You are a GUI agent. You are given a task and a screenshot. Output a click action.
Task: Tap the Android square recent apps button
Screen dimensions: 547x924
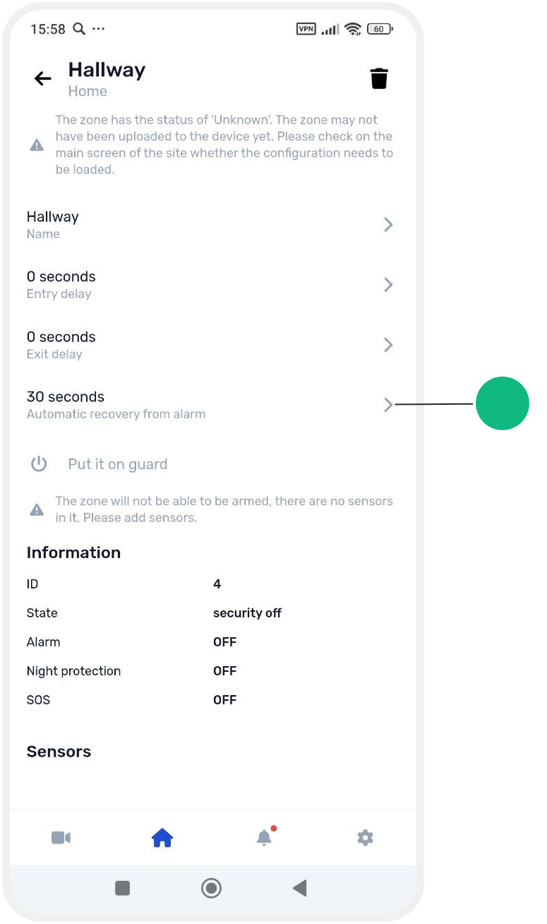[x=123, y=888]
